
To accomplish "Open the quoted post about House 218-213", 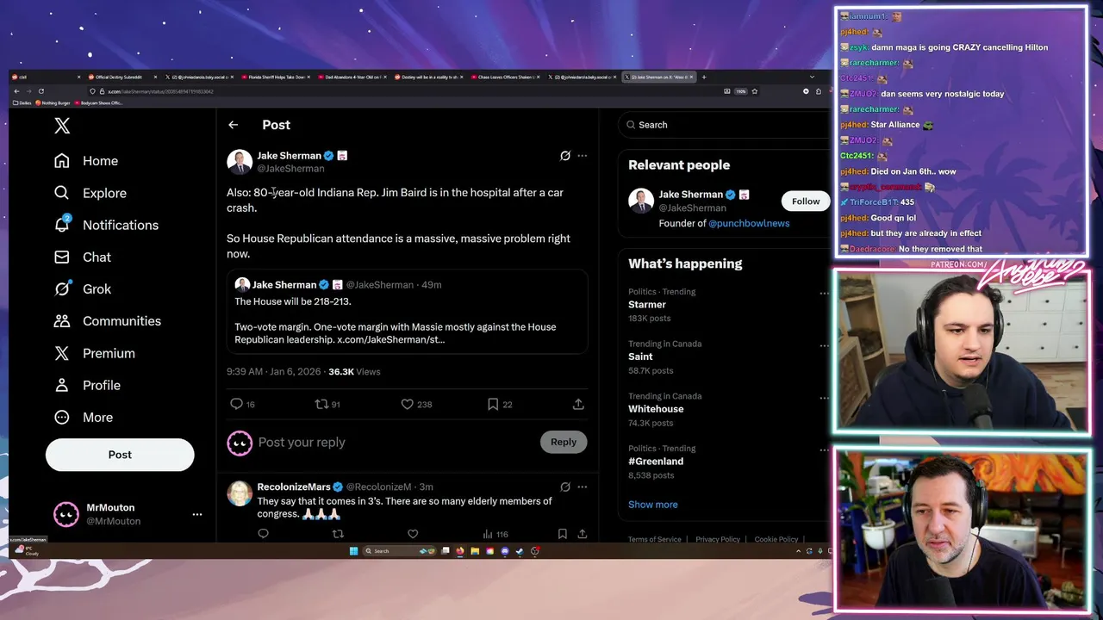I will pyautogui.click(x=408, y=312).
